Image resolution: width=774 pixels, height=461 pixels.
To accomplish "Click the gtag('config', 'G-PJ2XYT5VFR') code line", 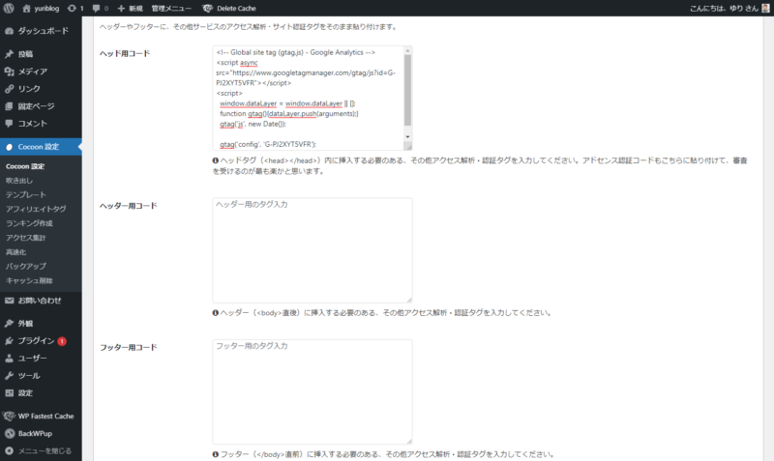I will [268, 144].
